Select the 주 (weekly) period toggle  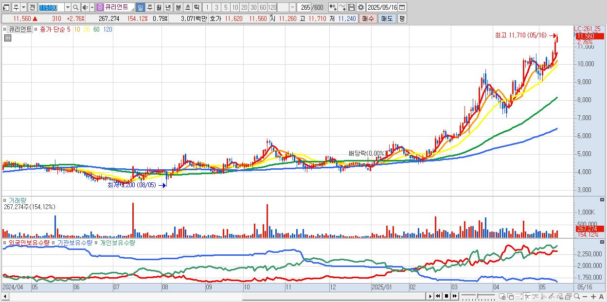coord(149,7)
